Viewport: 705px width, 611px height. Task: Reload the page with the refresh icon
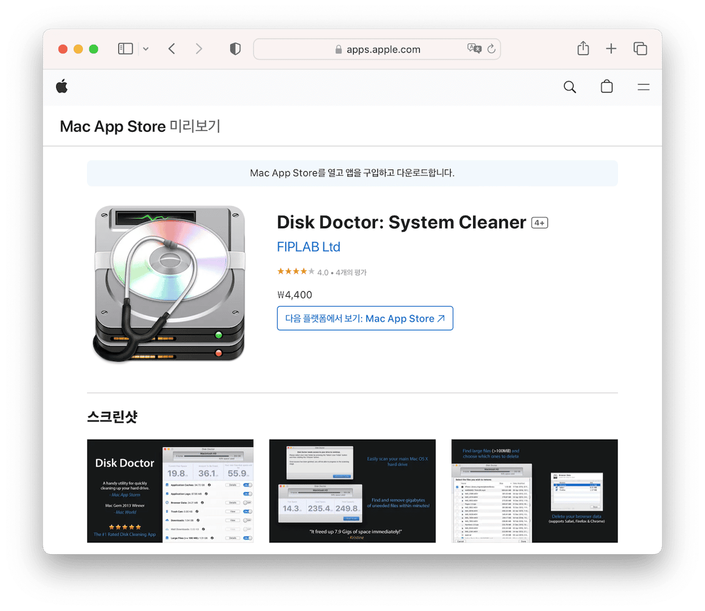491,49
